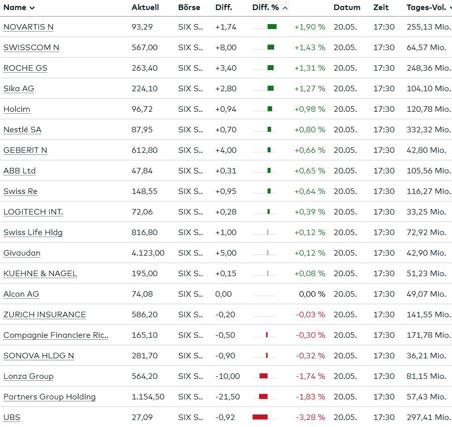Sort by the Diff. % column header
Image resolution: width=452 pixels, height=427 pixels.
270,8
